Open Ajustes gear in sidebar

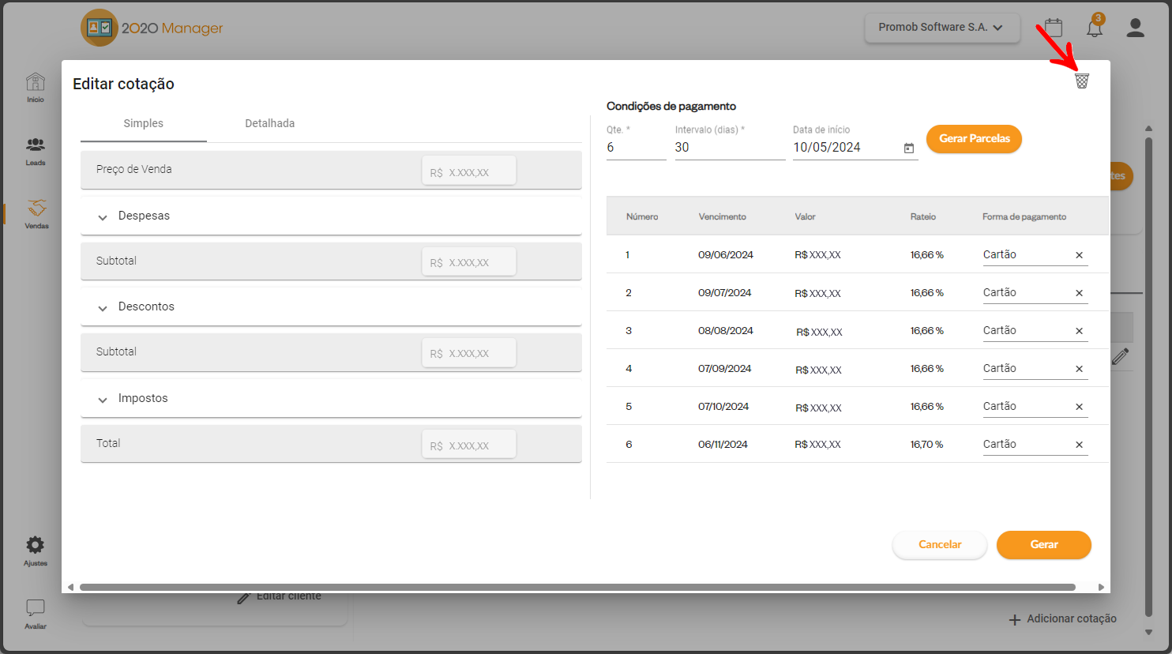pyautogui.click(x=36, y=551)
